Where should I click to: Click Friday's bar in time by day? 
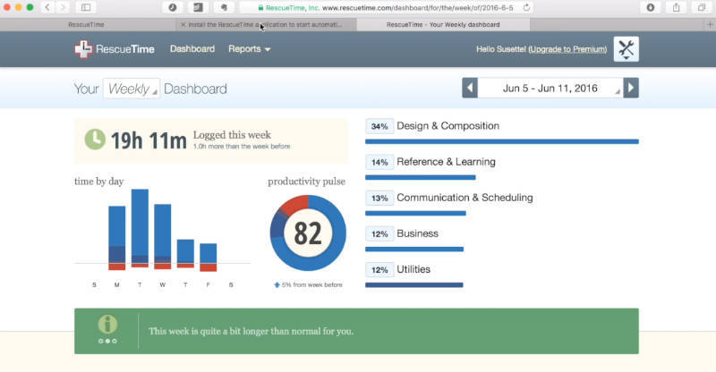coord(209,258)
